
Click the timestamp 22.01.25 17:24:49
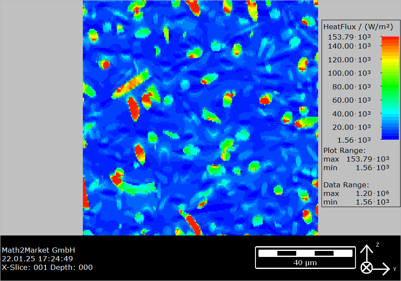(x=37, y=259)
